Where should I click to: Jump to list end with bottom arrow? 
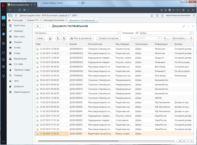[x=191, y=141]
